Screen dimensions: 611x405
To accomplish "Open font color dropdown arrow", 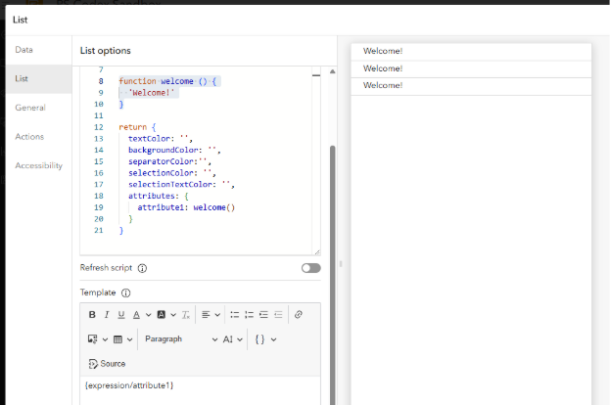I will point(149,315).
